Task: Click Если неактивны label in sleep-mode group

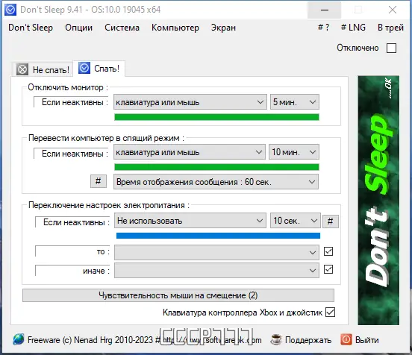Action: 72,154
